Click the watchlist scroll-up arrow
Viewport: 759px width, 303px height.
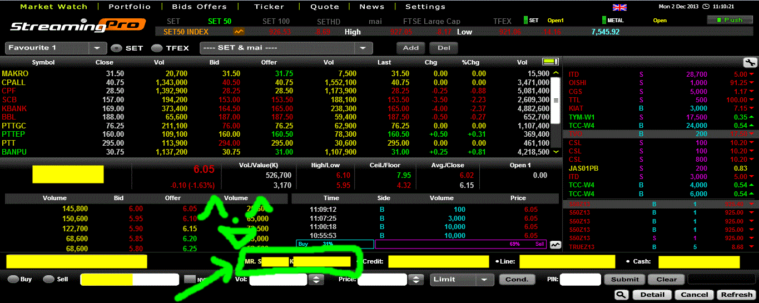(x=555, y=73)
